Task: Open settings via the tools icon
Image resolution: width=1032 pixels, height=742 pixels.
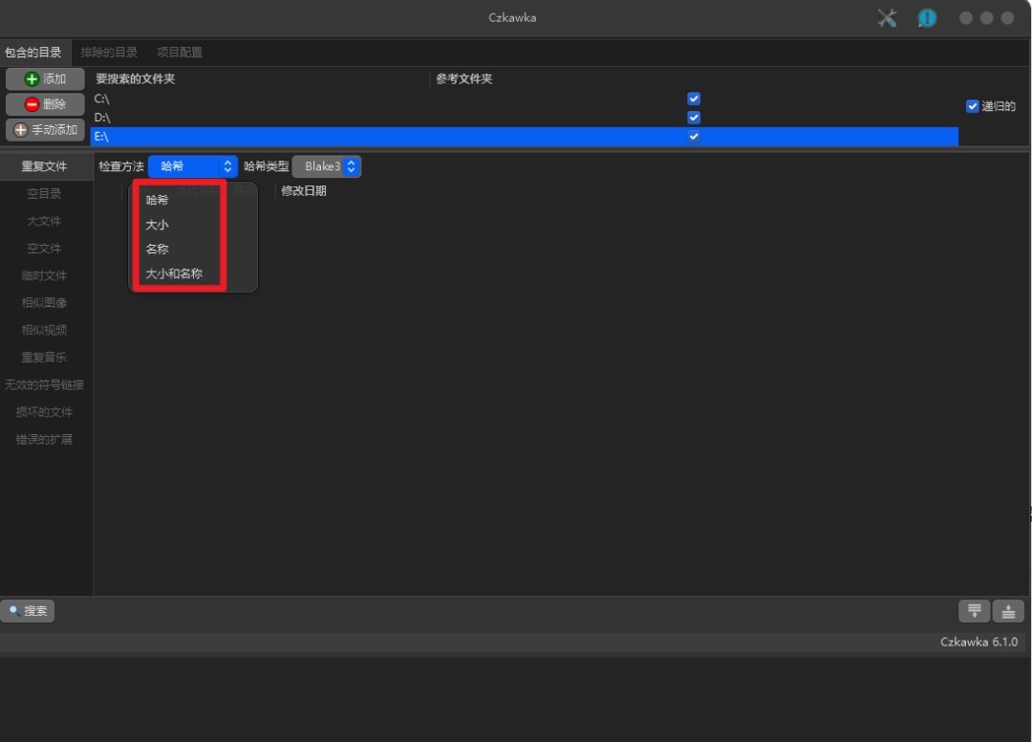Action: coord(887,18)
